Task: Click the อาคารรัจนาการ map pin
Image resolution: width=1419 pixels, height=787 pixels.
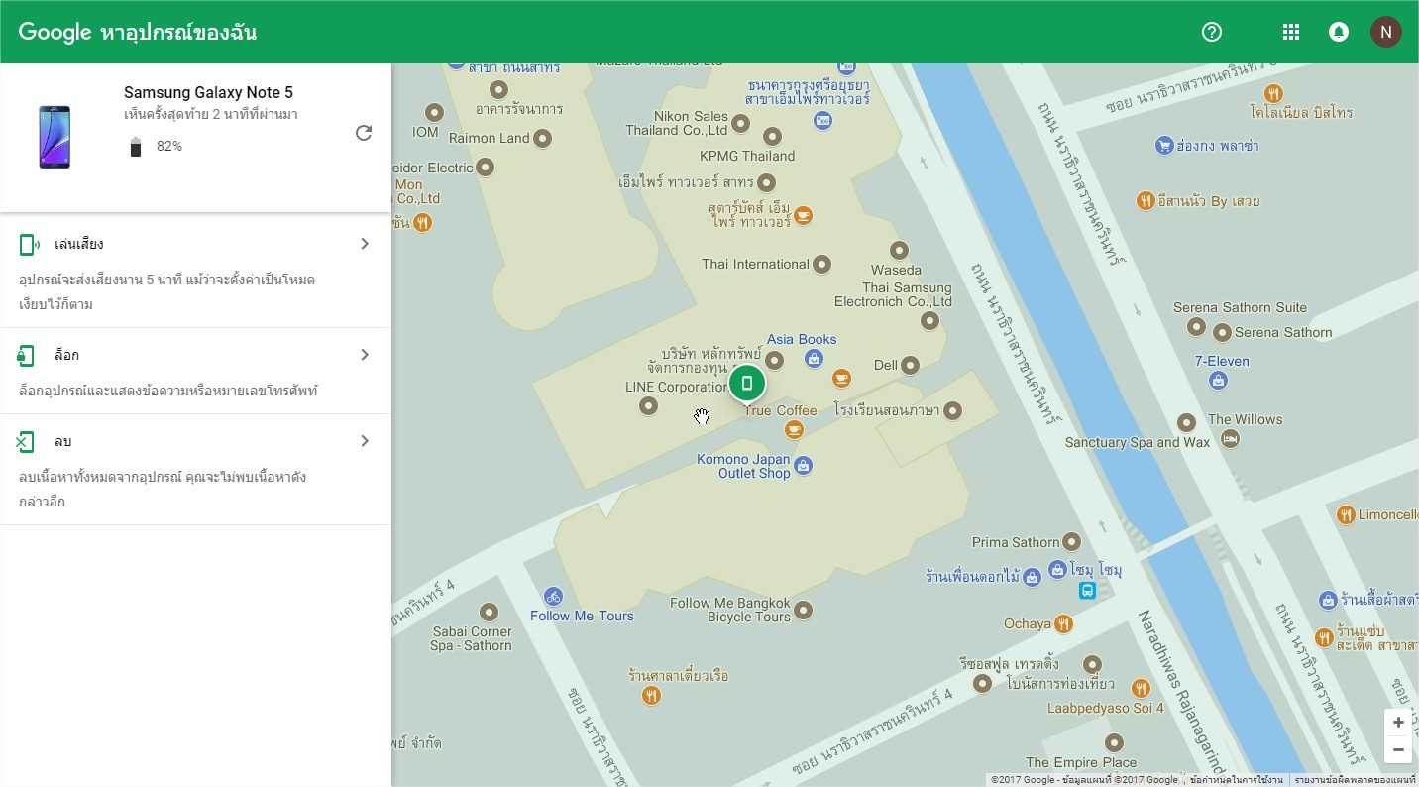Action: click(498, 90)
